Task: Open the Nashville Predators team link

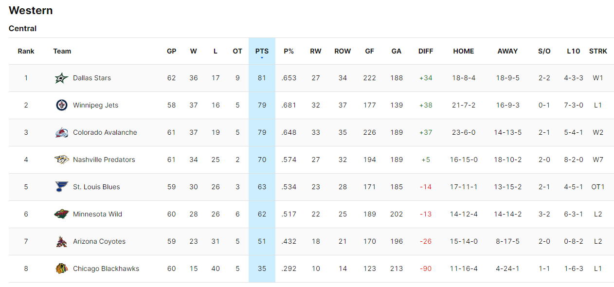Action: [104, 160]
